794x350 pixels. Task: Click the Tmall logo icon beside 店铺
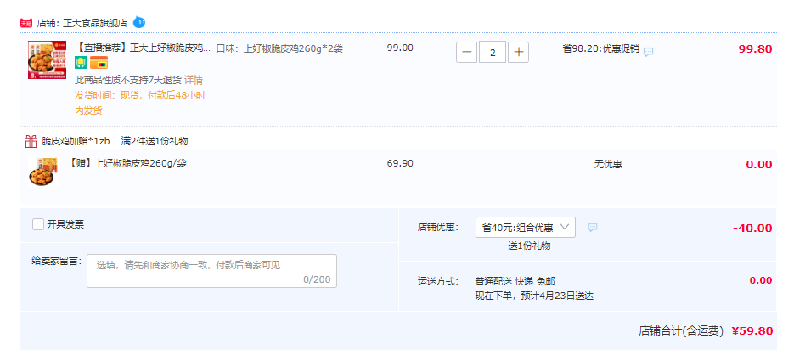26,23
